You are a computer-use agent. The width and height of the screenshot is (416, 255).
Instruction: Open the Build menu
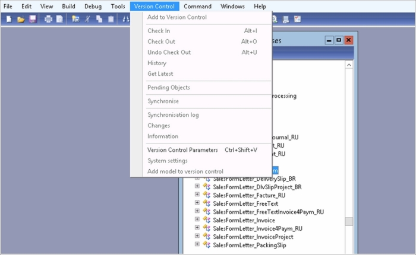pyautogui.click(x=68, y=7)
